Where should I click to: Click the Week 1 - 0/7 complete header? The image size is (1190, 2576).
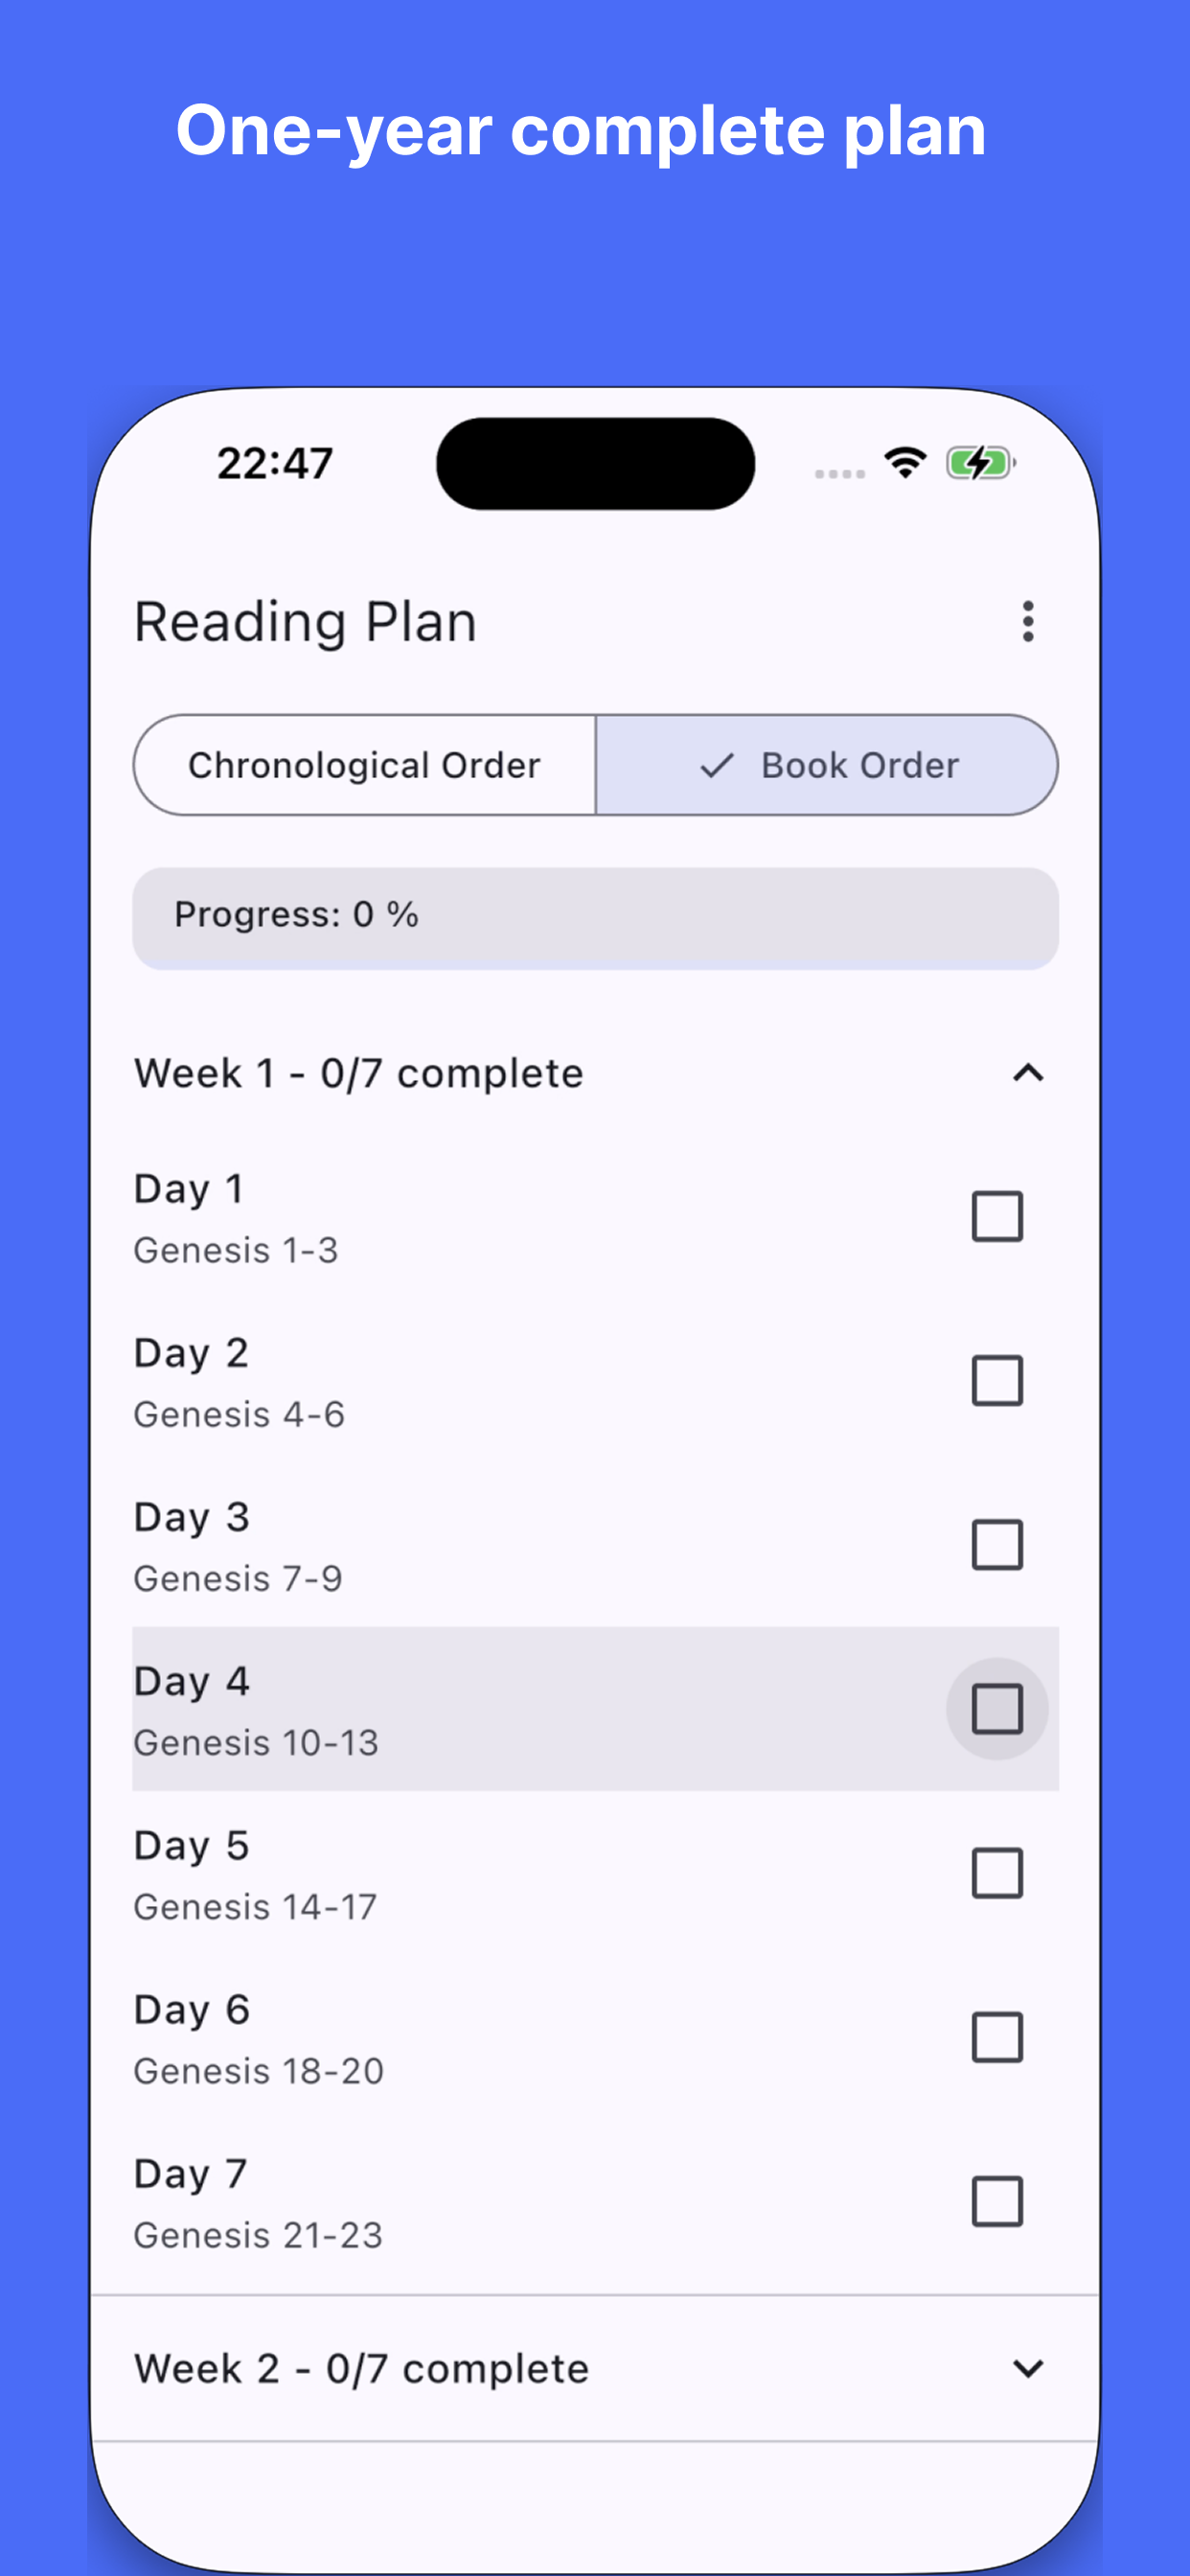pos(359,1073)
